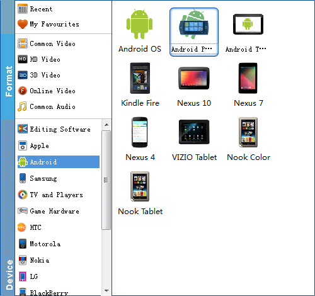This screenshot has width=315, height=296.
Task: Open the Recent category calendar icon
Action: coord(23,9)
